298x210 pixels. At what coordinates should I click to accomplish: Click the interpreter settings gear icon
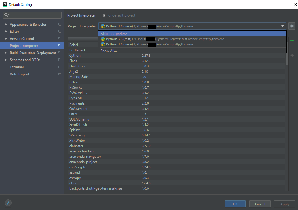pyautogui.click(x=292, y=26)
